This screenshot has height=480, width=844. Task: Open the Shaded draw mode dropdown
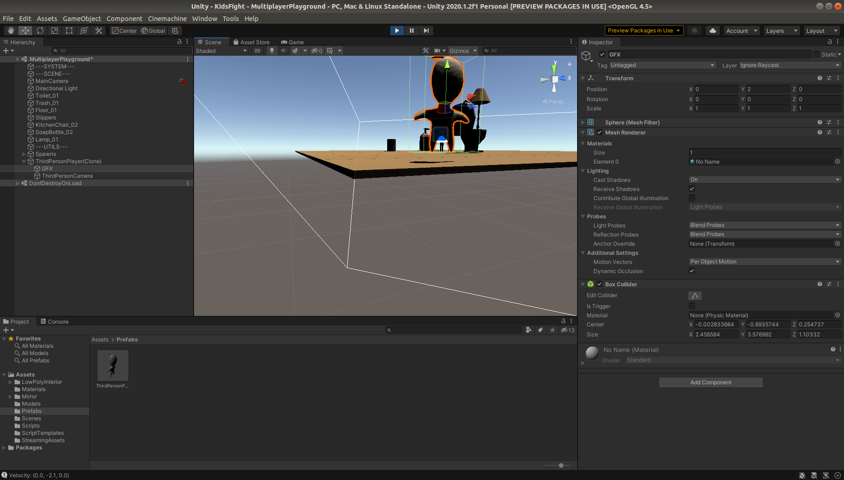[221, 51]
